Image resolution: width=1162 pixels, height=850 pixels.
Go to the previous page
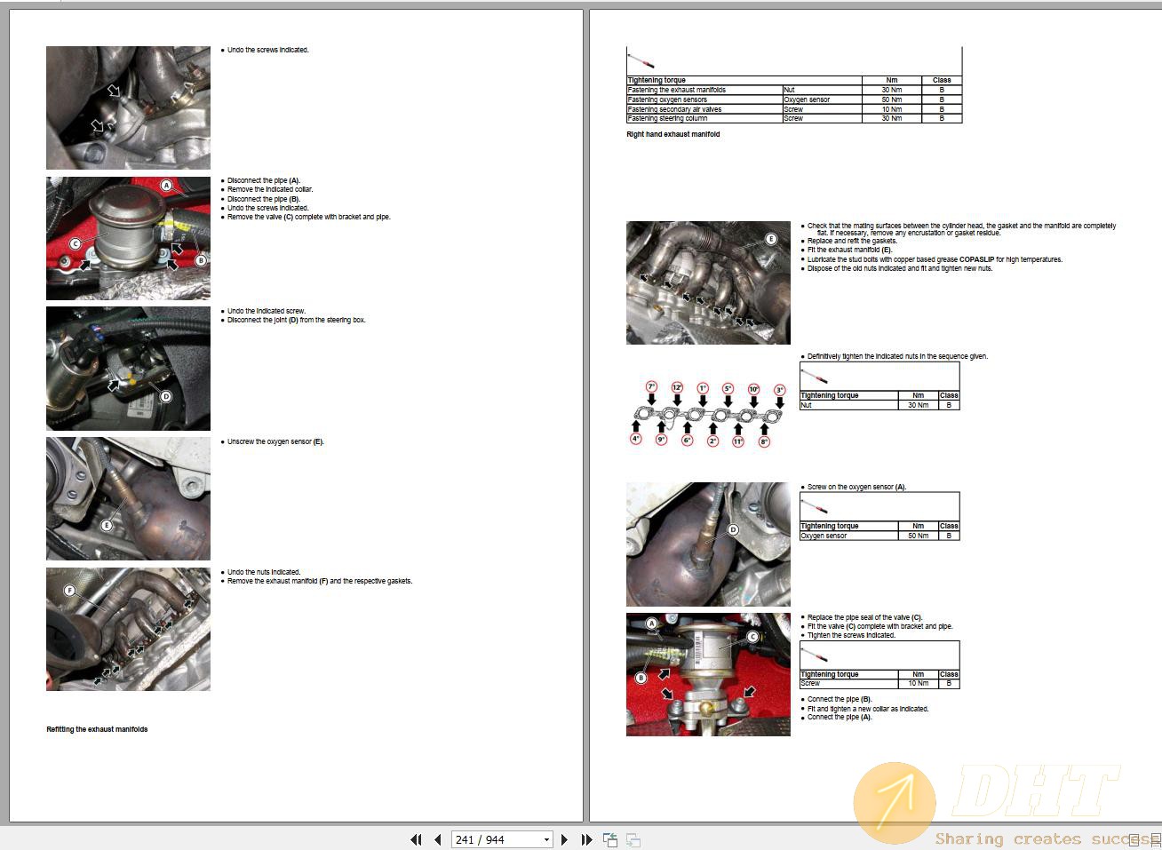[438, 839]
